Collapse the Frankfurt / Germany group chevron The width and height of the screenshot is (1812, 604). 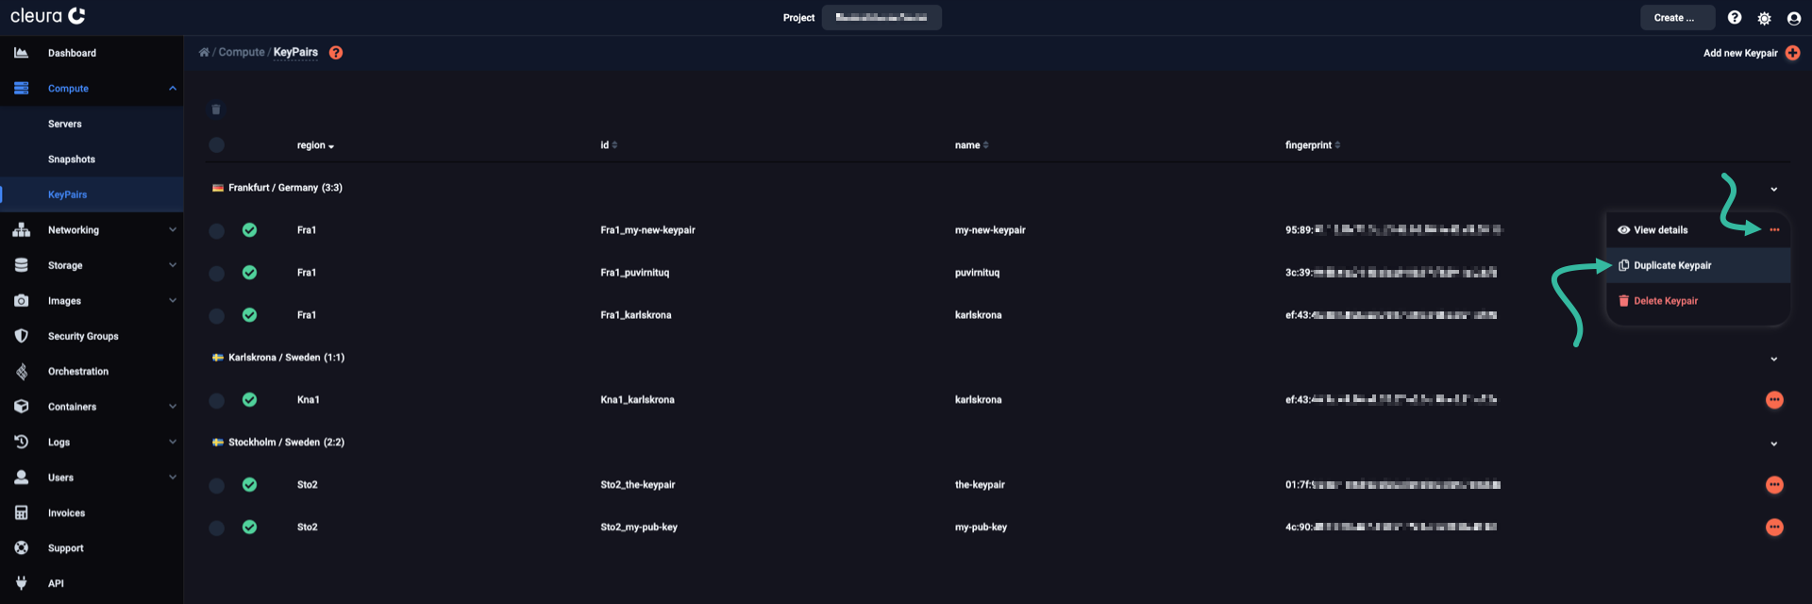click(1774, 190)
